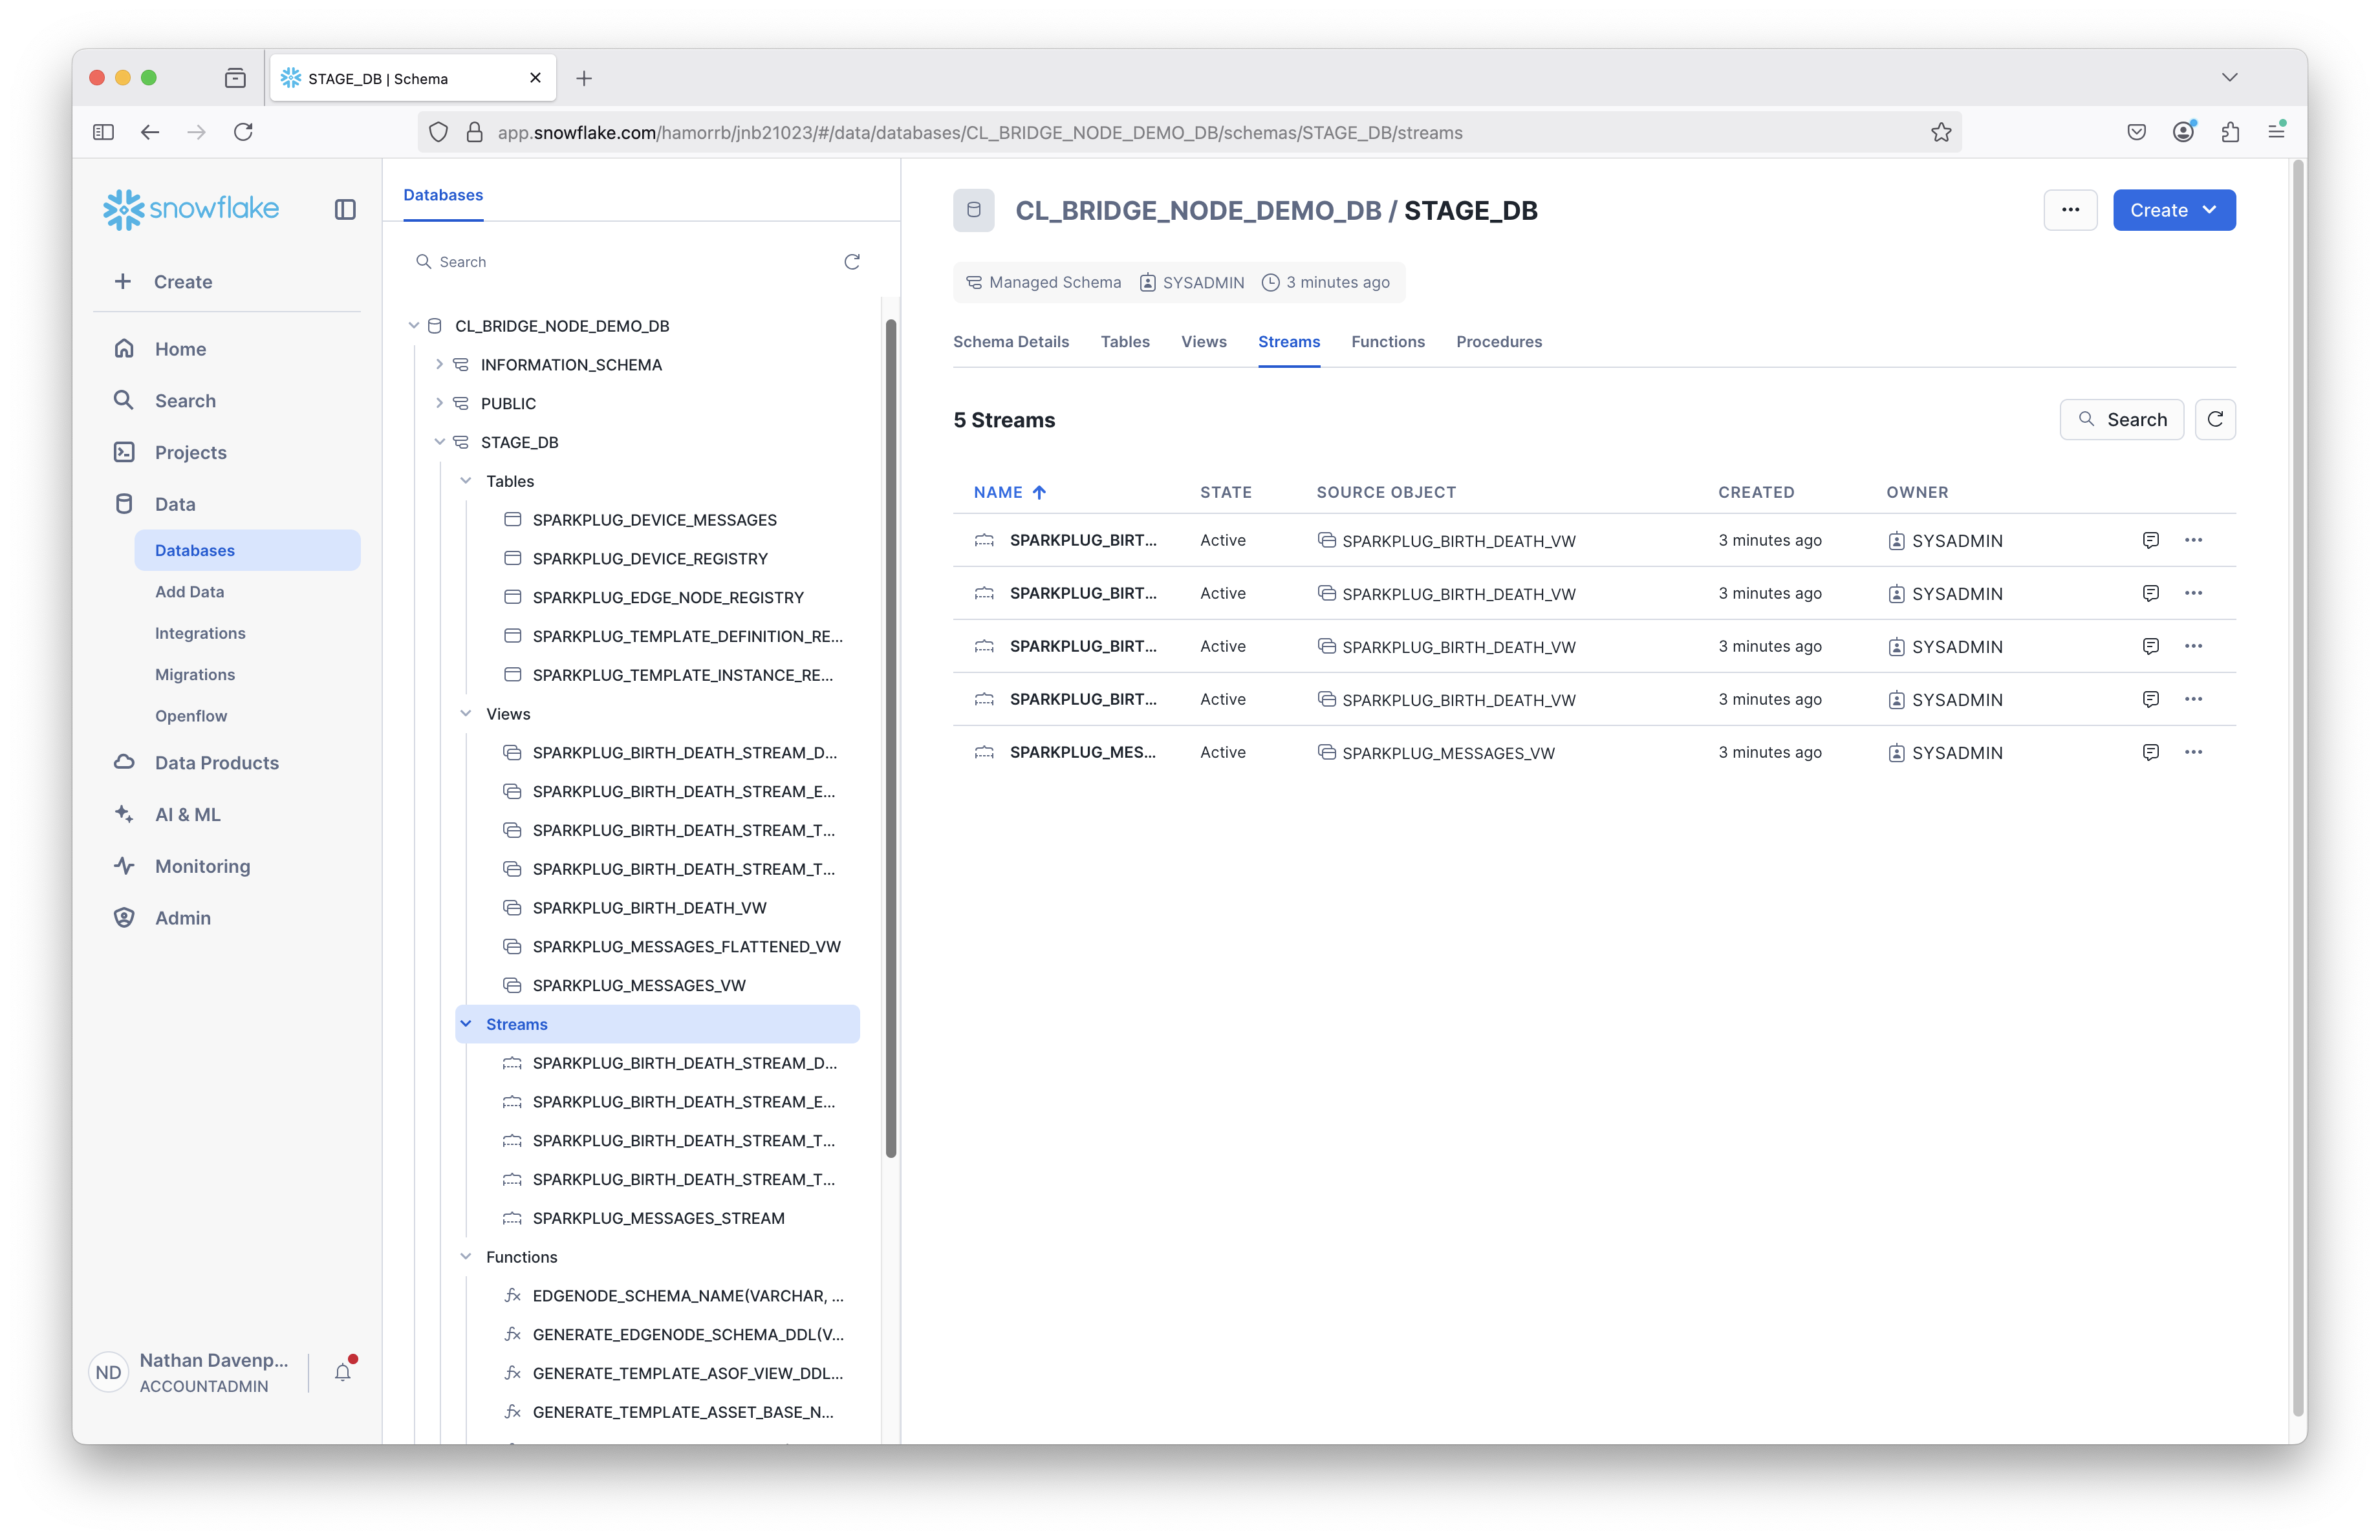
Task: Collapse the left navigation sidebar icon
Action: coord(345,210)
